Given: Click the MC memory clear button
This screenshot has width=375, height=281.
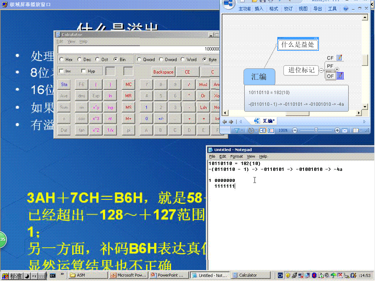Looking at the screenshot, I should click(x=129, y=85).
